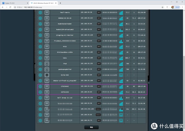Screen dimensions: 185x131
Task: Click the name Qingping-Air-Monitor
Action: pyautogui.click(x=65, y=35)
